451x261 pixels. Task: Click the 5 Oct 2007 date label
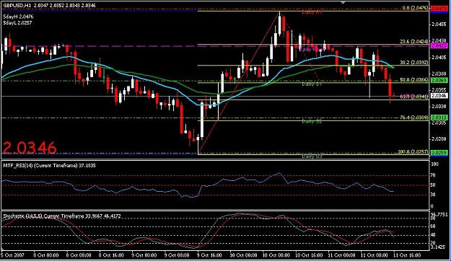tap(13, 255)
